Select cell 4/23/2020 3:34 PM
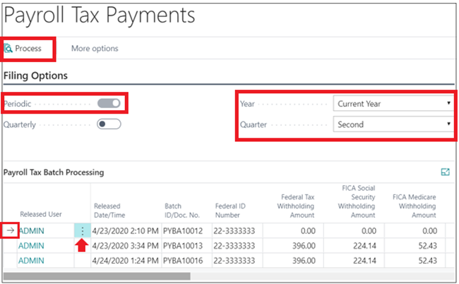This screenshot has width=459, height=284. [x=125, y=246]
